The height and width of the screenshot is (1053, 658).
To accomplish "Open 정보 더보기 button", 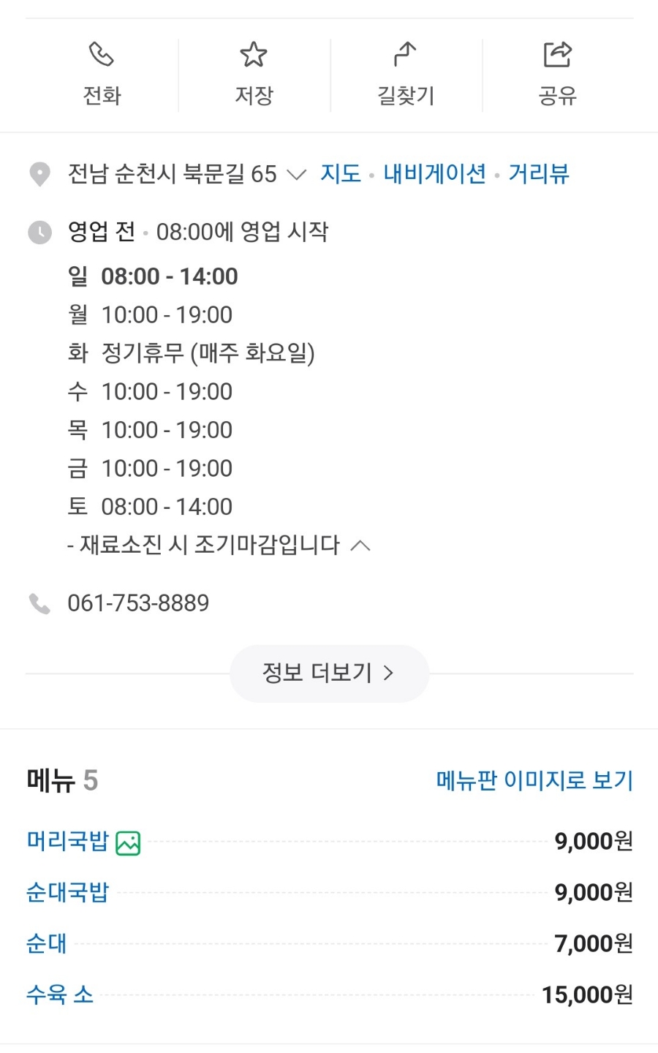I will [329, 673].
